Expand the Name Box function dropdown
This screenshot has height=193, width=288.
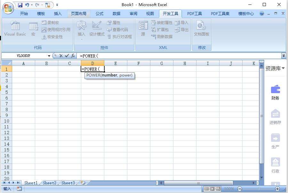tap(49, 56)
